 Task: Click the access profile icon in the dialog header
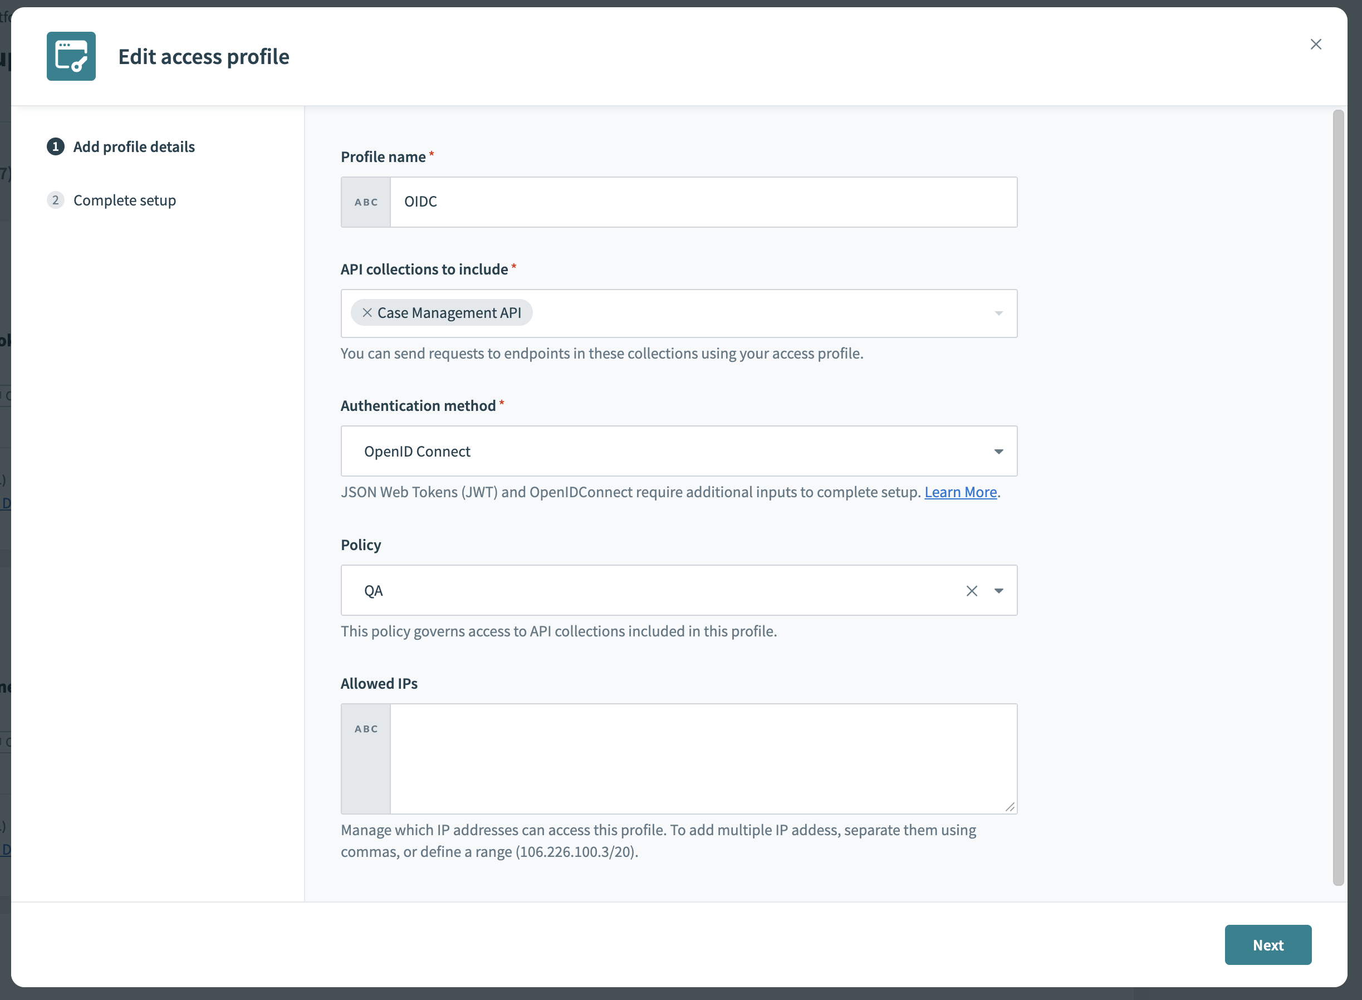71,56
